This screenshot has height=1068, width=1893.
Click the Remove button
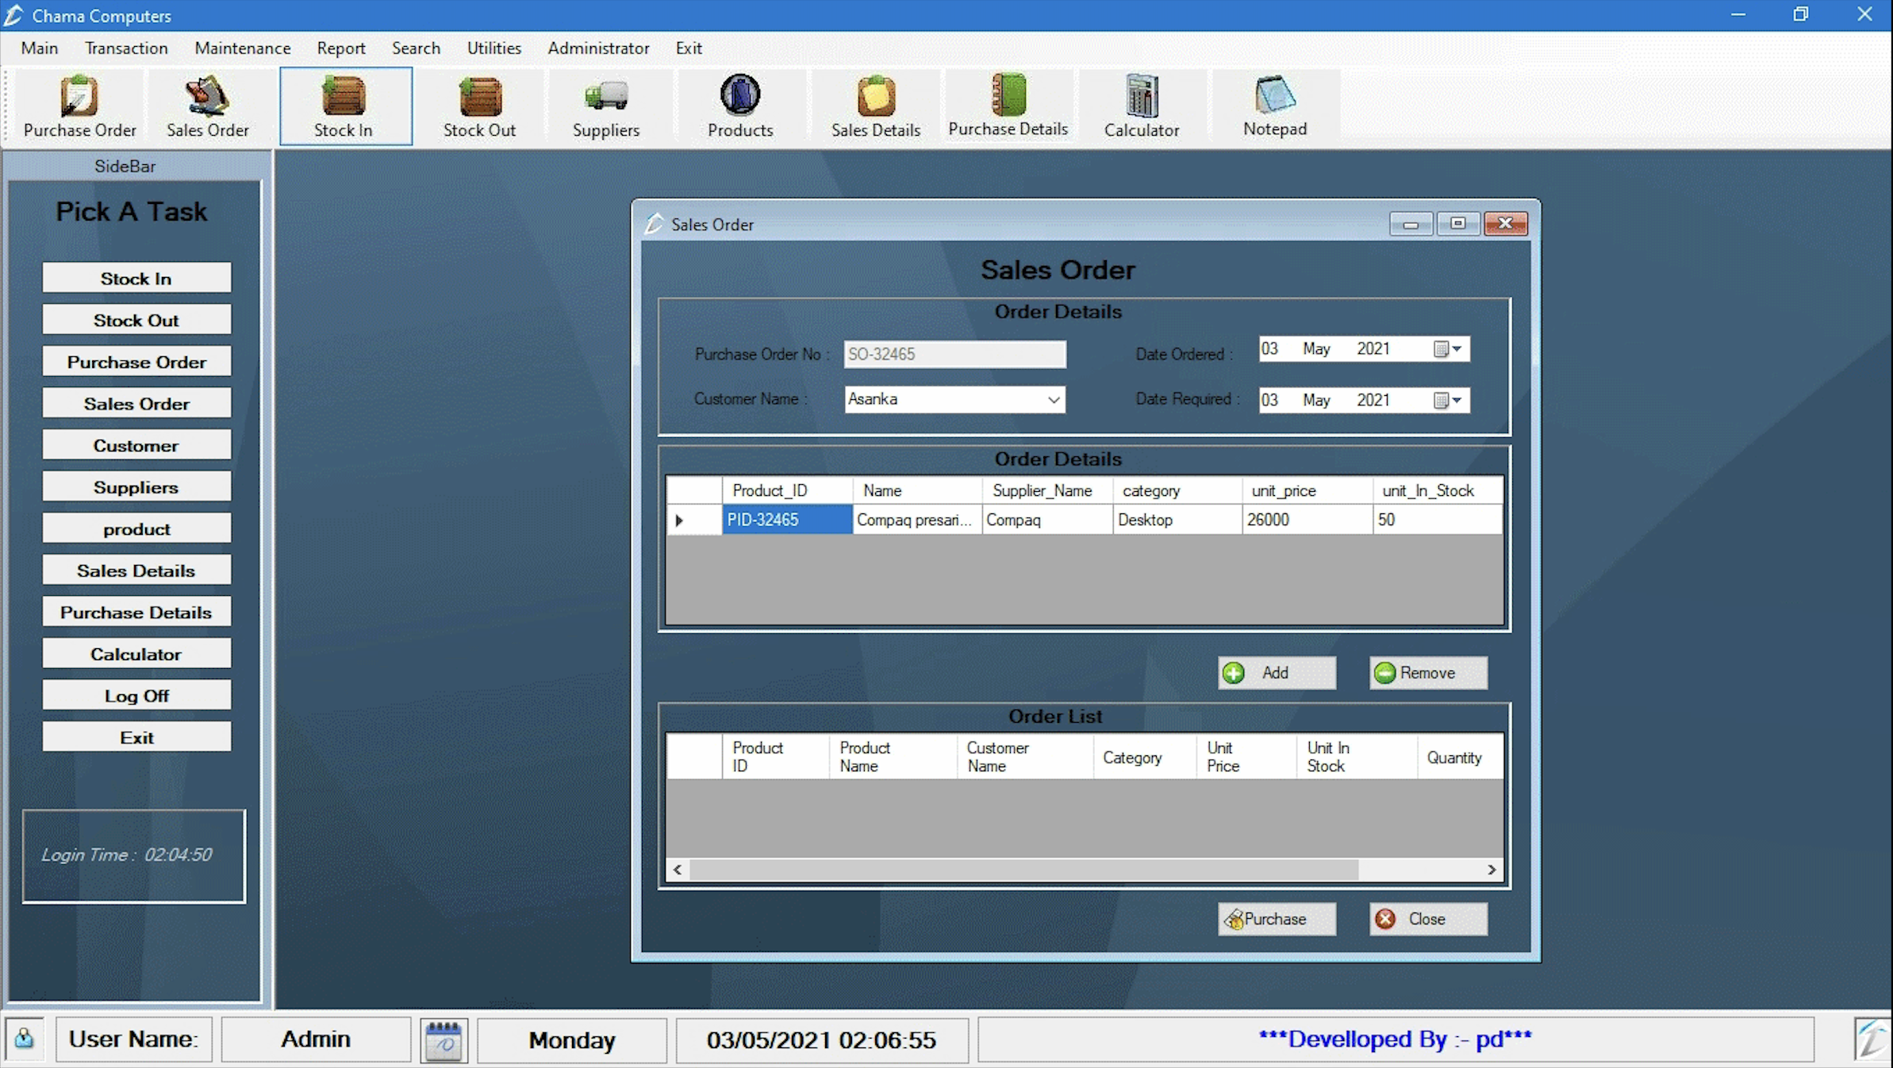pyautogui.click(x=1428, y=673)
